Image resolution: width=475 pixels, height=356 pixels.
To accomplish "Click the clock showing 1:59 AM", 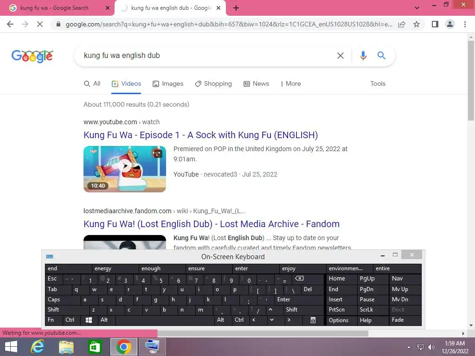I will [455, 343].
